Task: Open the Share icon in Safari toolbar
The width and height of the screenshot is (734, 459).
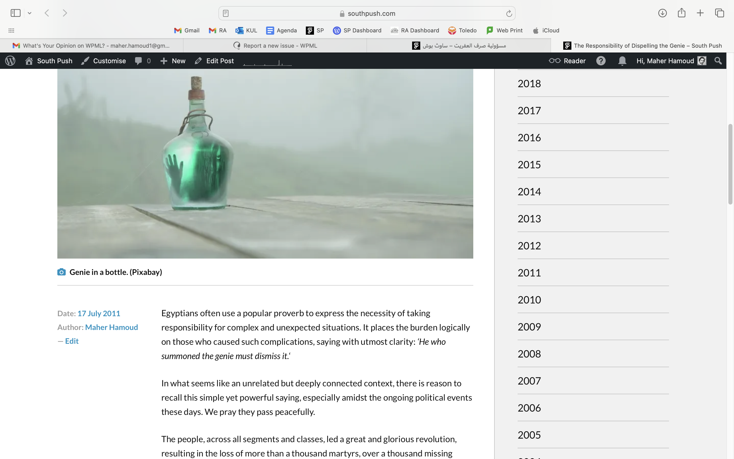Action: (x=681, y=13)
